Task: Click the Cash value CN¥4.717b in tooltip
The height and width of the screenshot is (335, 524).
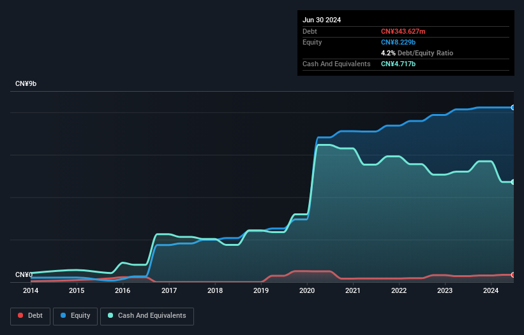Action: click(x=398, y=64)
